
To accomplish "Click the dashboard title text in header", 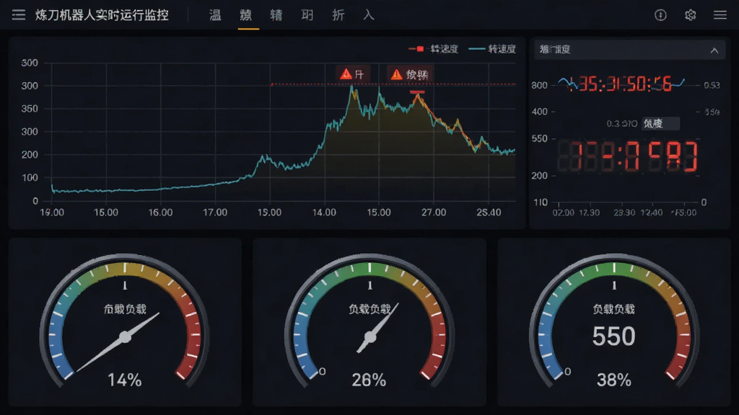I will tap(102, 15).
